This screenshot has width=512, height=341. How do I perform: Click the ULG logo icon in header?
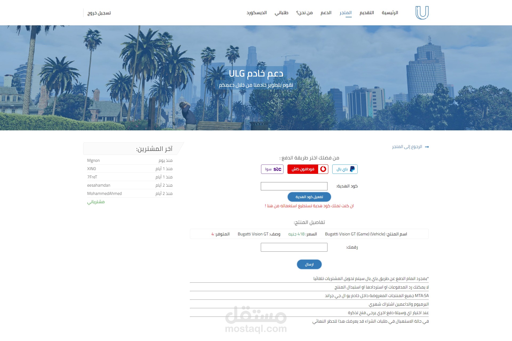(422, 13)
